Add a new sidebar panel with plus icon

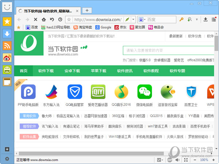[7, 149]
